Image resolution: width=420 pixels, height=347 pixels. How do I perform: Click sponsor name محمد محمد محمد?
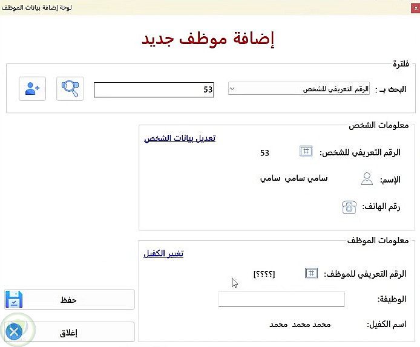click(x=300, y=325)
